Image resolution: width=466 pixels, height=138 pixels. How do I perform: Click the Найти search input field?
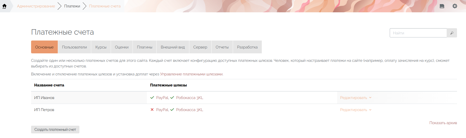pyautogui.click(x=418, y=33)
